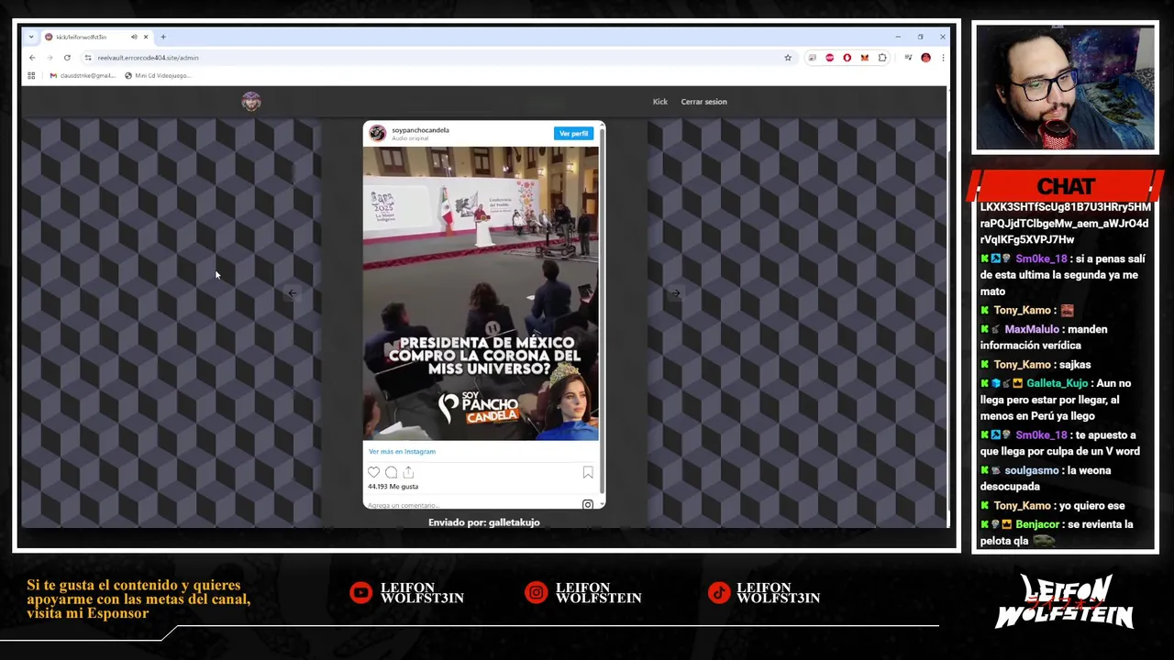Click the red ABP extension icon

pyautogui.click(x=829, y=58)
